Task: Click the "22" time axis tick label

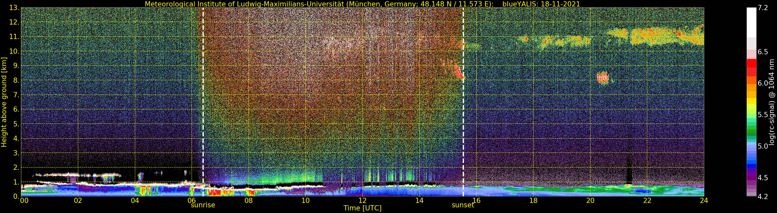Action: 647,200
